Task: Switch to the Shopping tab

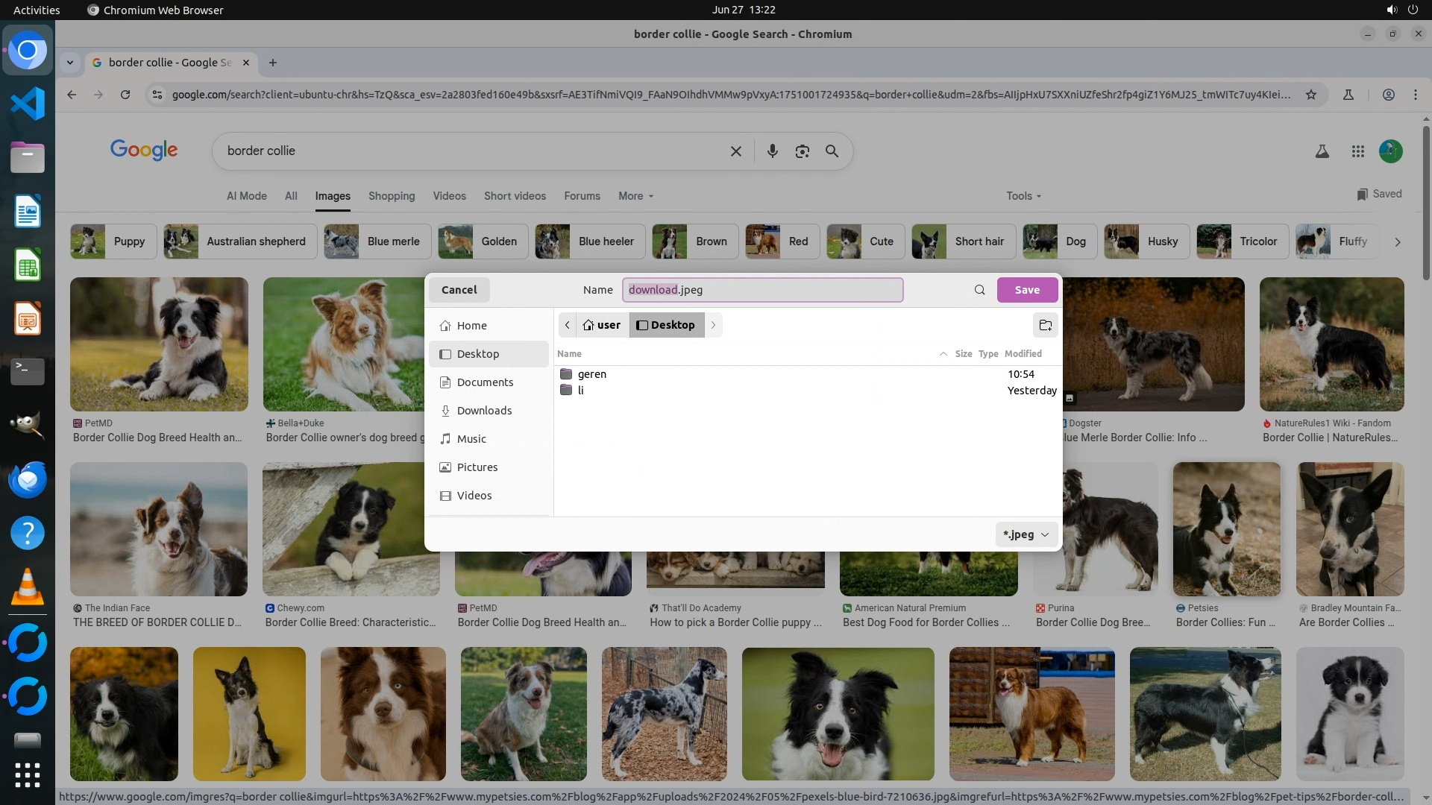Action: click(x=391, y=196)
